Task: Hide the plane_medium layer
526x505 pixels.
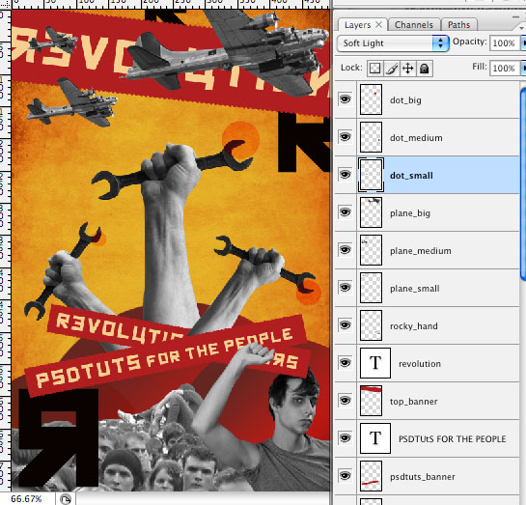Action: click(345, 250)
